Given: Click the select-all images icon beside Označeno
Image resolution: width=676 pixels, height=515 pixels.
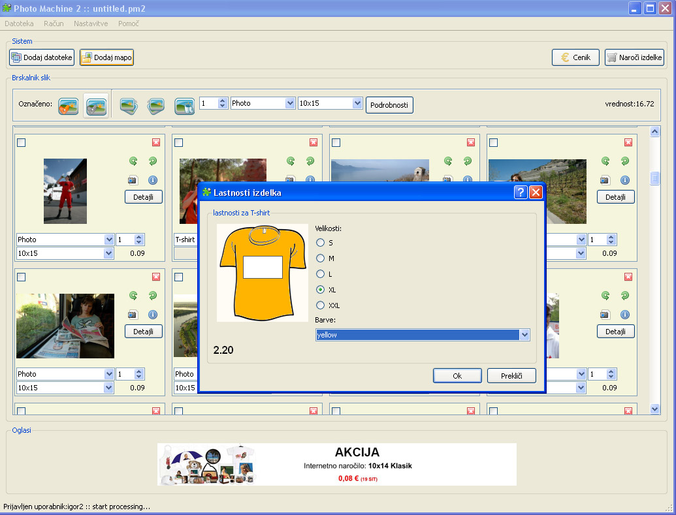Looking at the screenshot, I should click(x=68, y=105).
